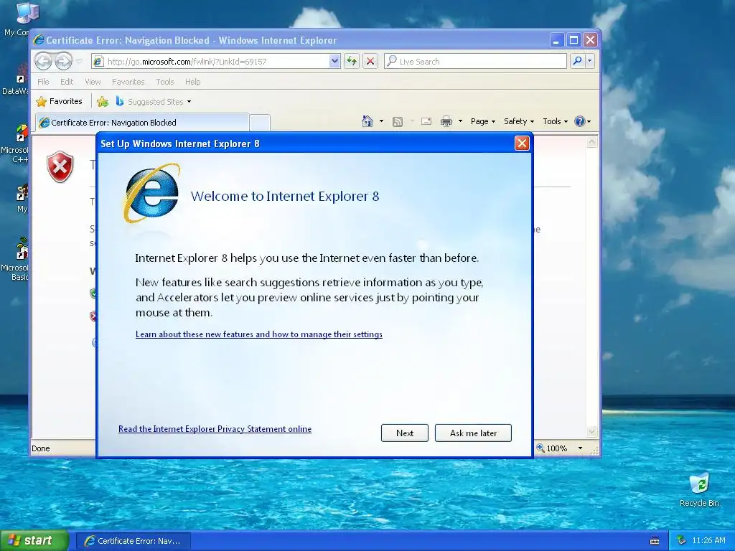Click the keyboard icon in the taskbar

[655, 541]
